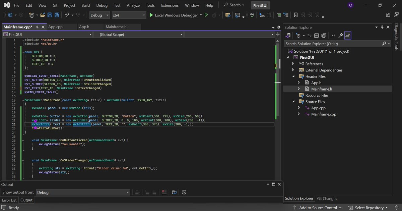The height and width of the screenshot is (211, 402).
Task: Click the Hot Reload flame icon
Action: pyautogui.click(x=214, y=15)
